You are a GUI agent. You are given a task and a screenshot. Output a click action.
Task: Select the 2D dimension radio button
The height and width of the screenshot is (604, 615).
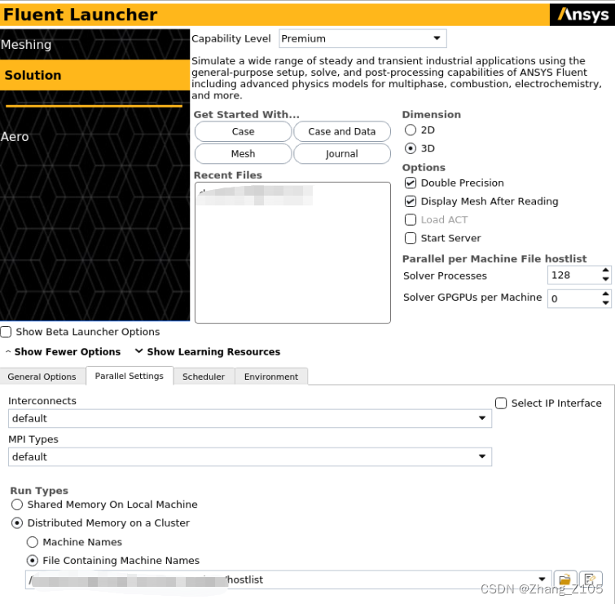click(x=411, y=130)
